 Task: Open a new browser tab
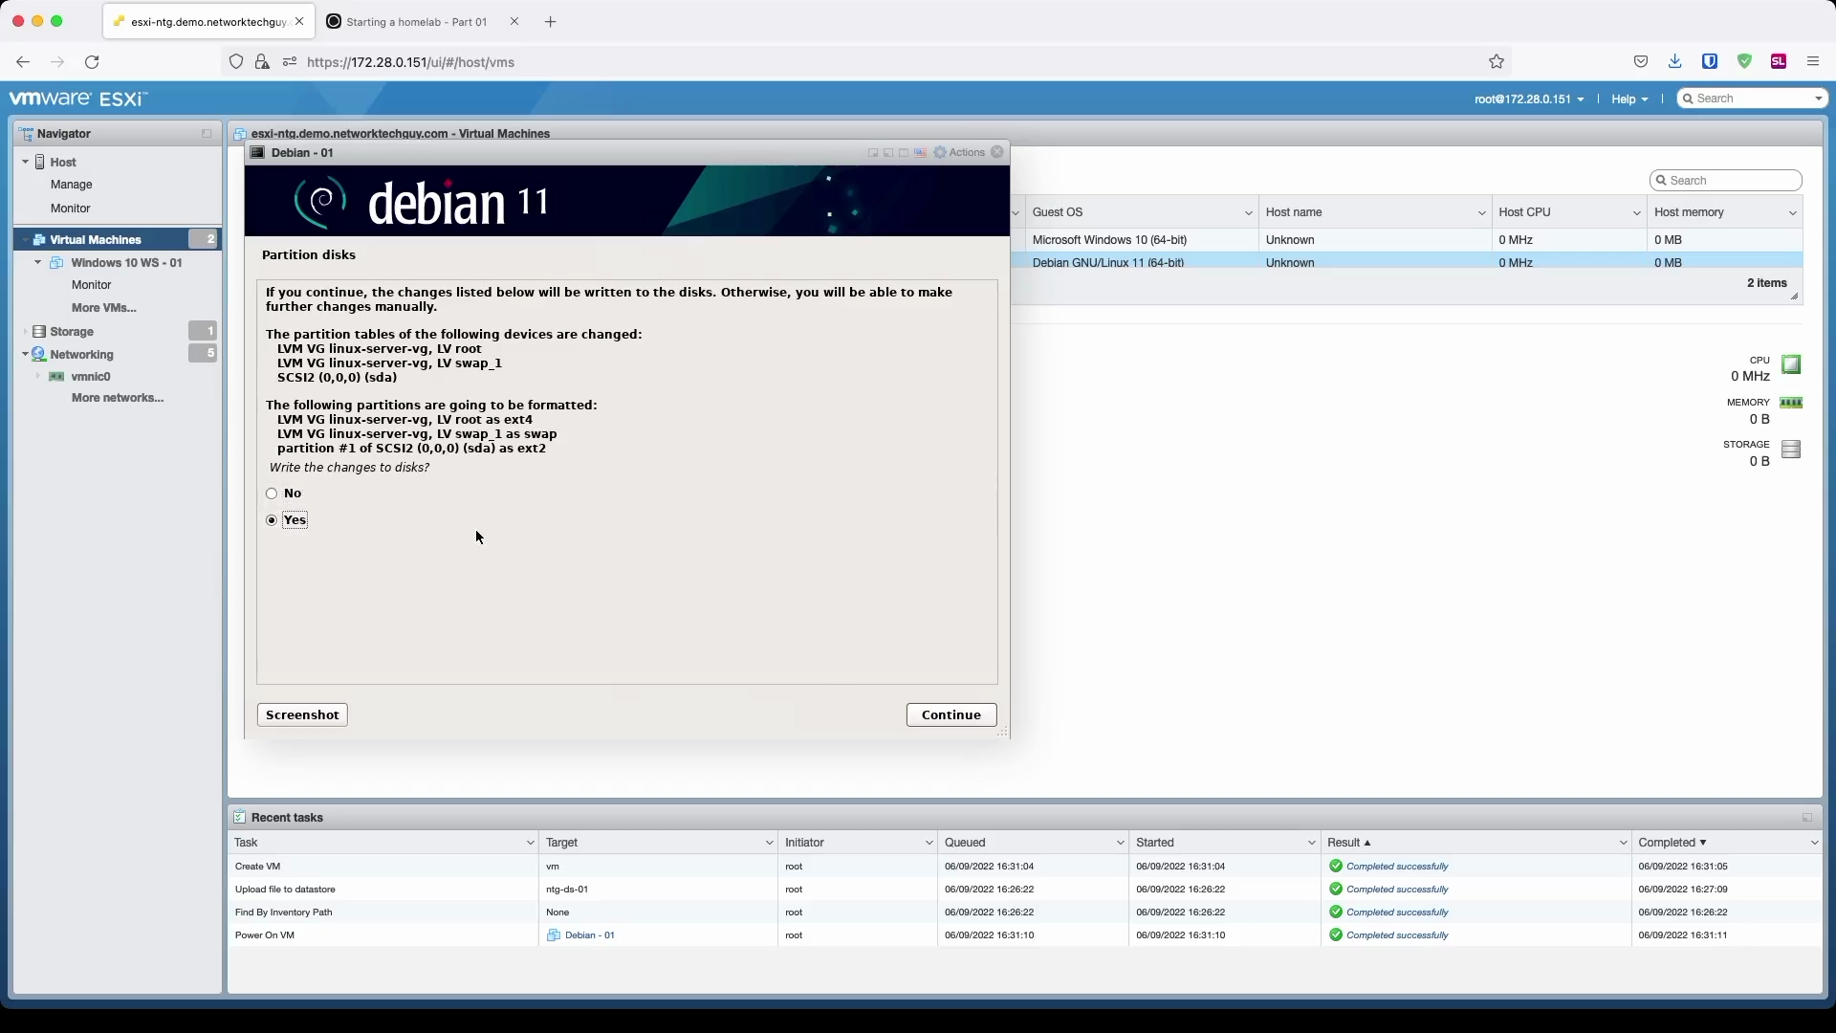(551, 22)
